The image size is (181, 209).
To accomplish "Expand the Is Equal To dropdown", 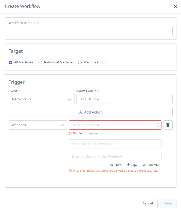I will click(x=90, y=99).
